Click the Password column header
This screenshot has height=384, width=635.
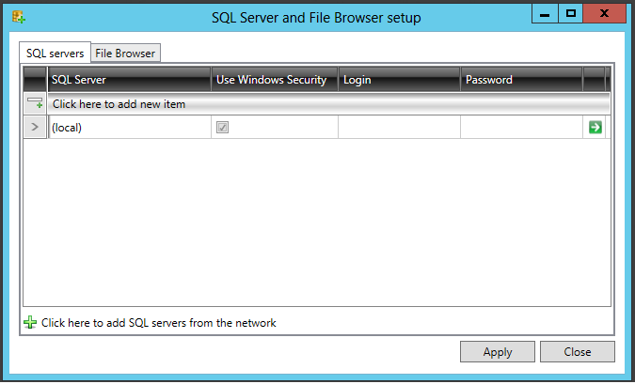pyautogui.click(x=521, y=80)
